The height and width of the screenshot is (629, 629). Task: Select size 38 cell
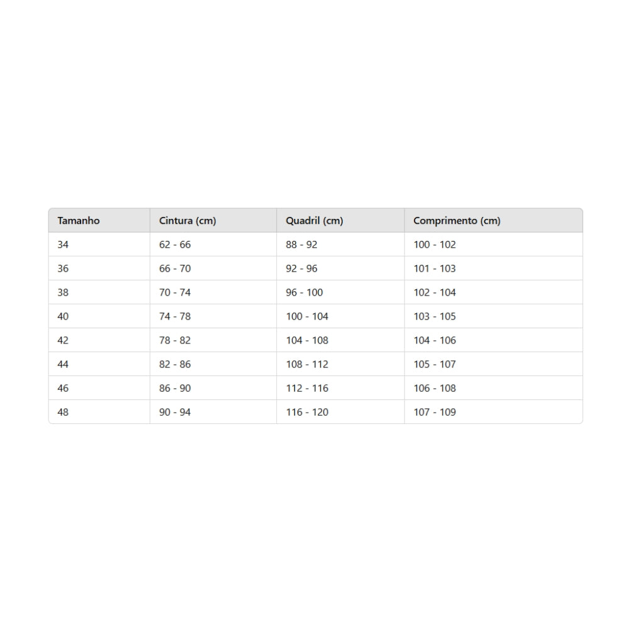[63, 292]
